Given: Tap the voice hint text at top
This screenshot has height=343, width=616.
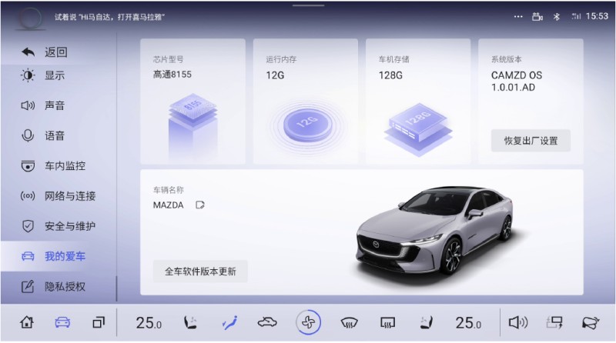Looking at the screenshot, I should tap(109, 17).
